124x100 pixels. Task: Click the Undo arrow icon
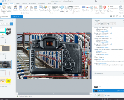6,1
